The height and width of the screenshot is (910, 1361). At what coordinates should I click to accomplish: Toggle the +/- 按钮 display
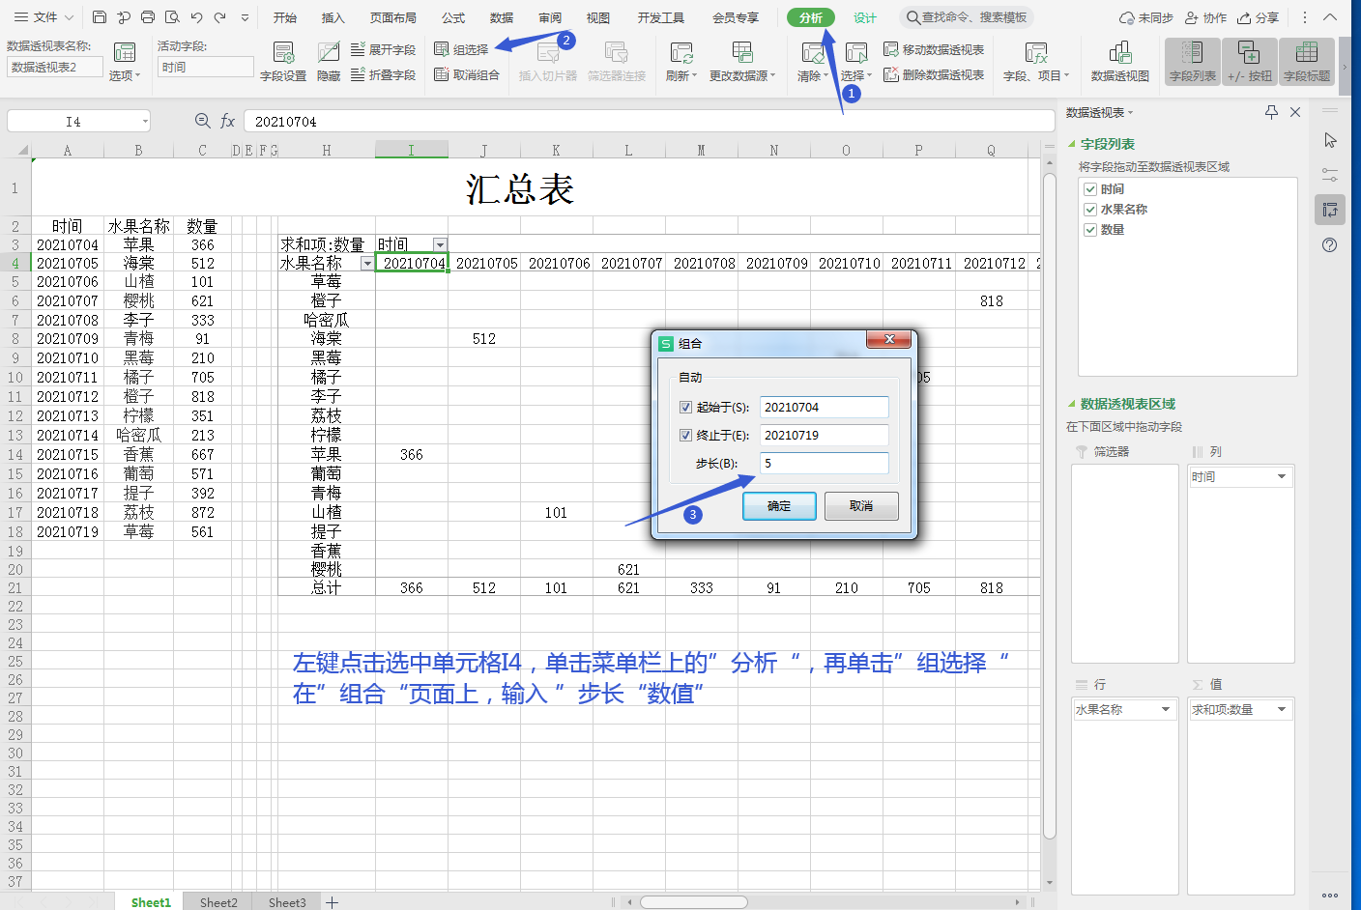[1250, 61]
